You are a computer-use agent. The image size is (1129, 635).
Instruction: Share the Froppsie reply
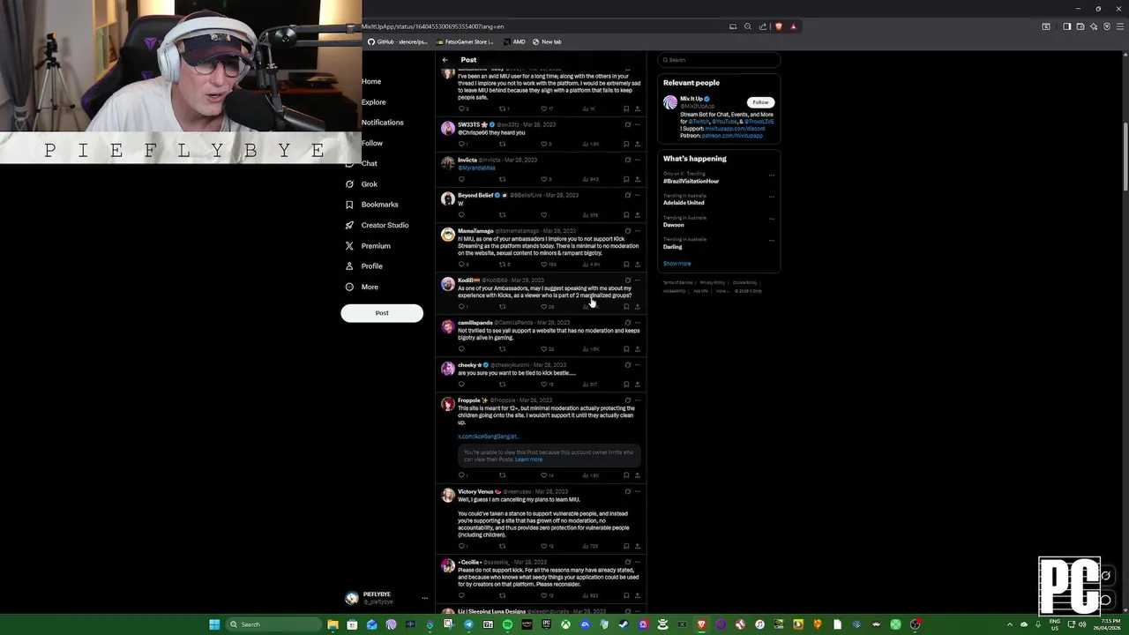[637, 475]
